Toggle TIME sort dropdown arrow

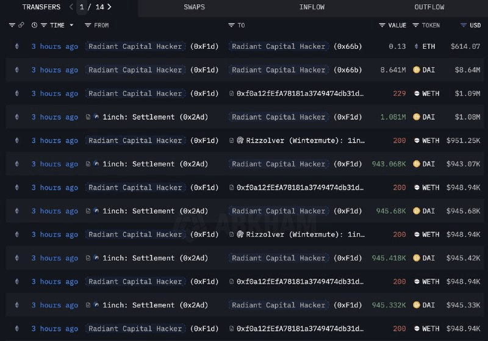tap(71, 25)
